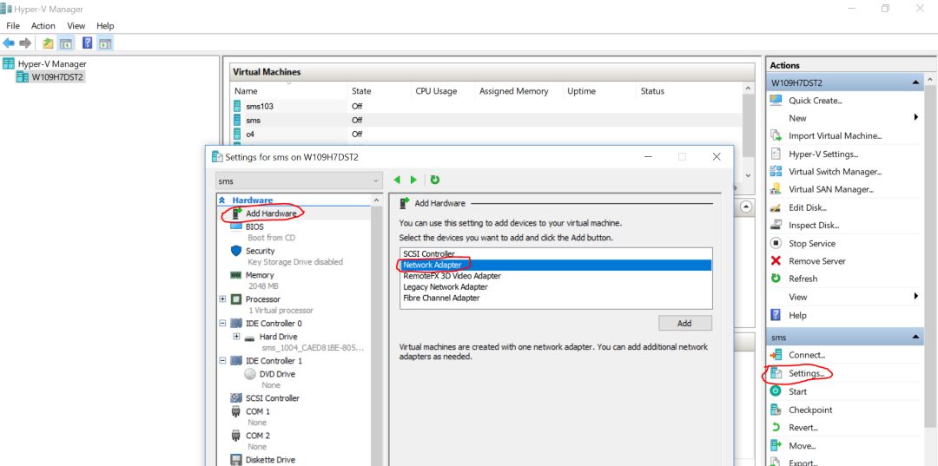This screenshot has width=938, height=466.
Task: Click Stop Service action
Action: 812,243
